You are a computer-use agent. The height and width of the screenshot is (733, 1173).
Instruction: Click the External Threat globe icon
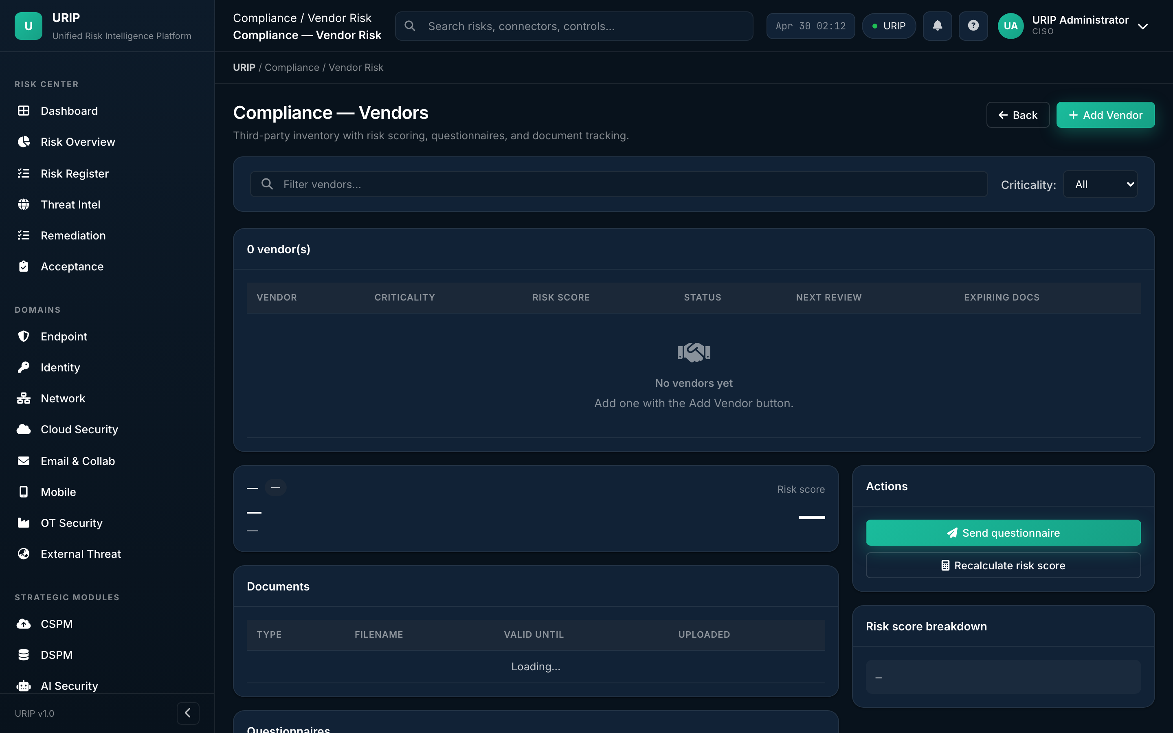(23, 554)
